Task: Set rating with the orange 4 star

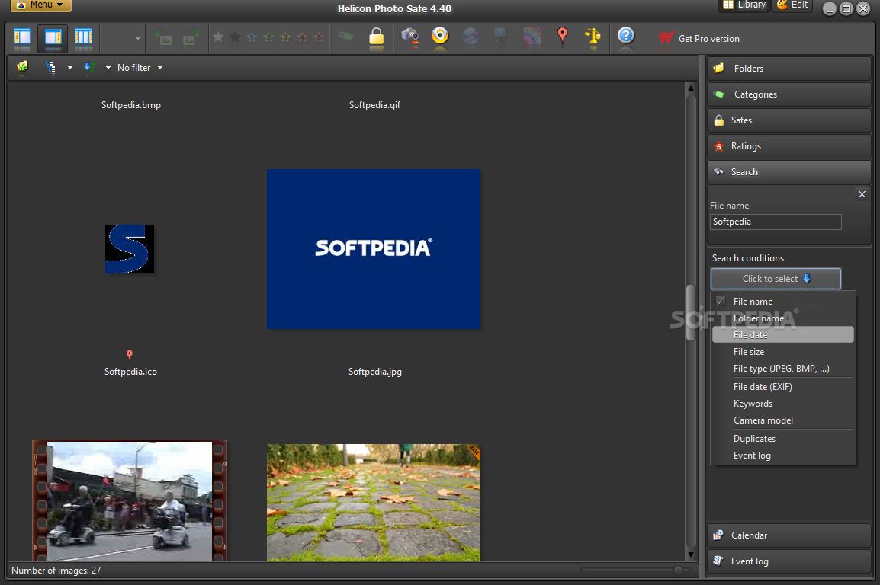Action: [303, 37]
